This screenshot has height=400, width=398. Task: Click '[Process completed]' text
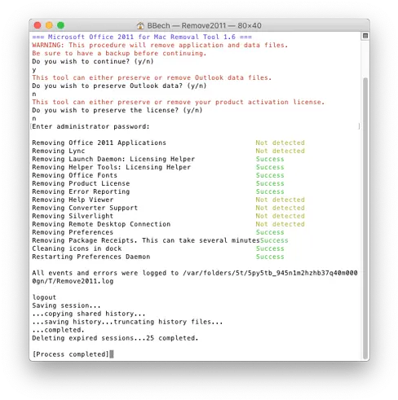click(71, 354)
